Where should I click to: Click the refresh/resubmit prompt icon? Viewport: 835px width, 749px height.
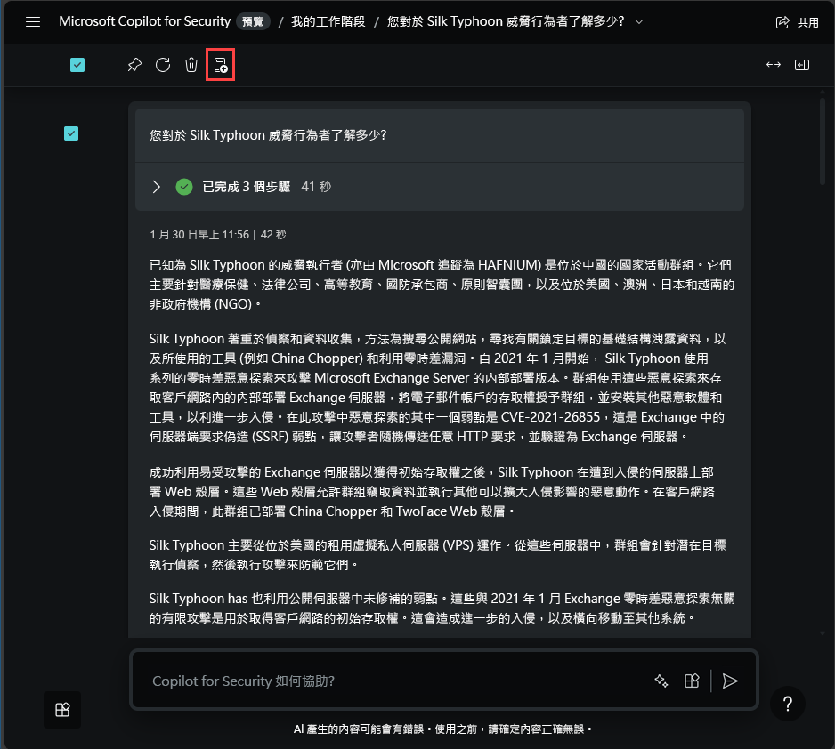pyautogui.click(x=163, y=65)
